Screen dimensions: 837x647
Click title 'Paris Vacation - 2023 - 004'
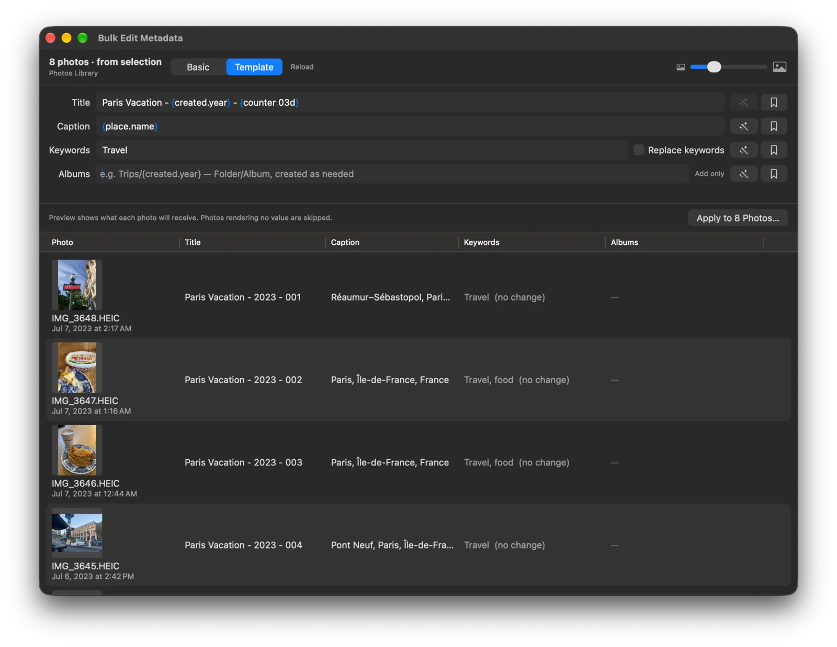click(243, 545)
